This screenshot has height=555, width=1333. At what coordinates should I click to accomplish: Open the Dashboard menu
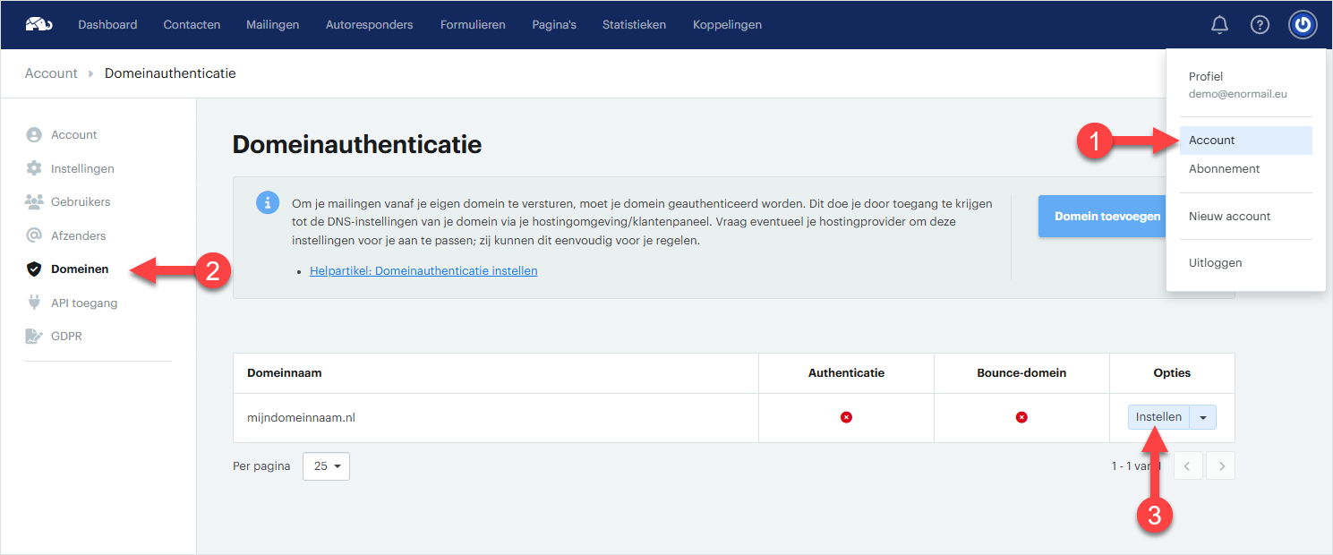pyautogui.click(x=107, y=25)
